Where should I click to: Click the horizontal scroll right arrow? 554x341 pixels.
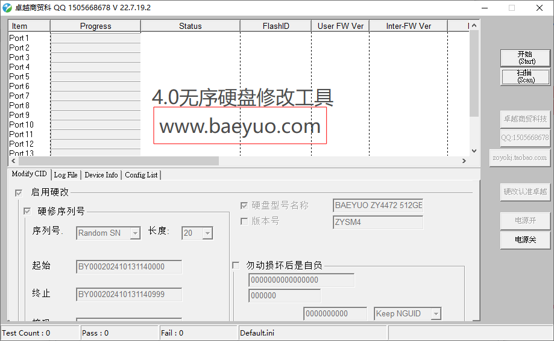464,161
